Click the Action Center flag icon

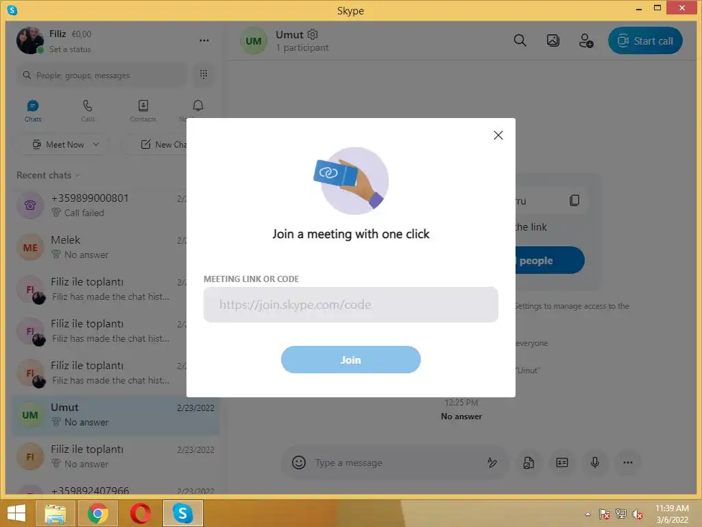(x=604, y=514)
